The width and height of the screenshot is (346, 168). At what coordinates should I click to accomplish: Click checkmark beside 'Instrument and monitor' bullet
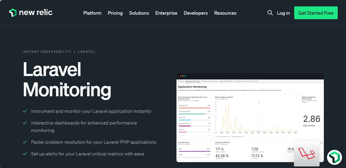coord(25,111)
